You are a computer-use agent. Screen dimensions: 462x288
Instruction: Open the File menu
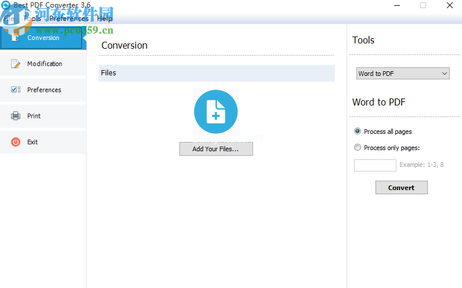[x=9, y=19]
